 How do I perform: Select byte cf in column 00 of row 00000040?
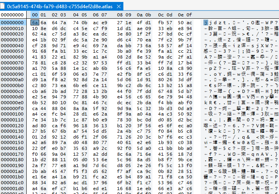[35, 46]
